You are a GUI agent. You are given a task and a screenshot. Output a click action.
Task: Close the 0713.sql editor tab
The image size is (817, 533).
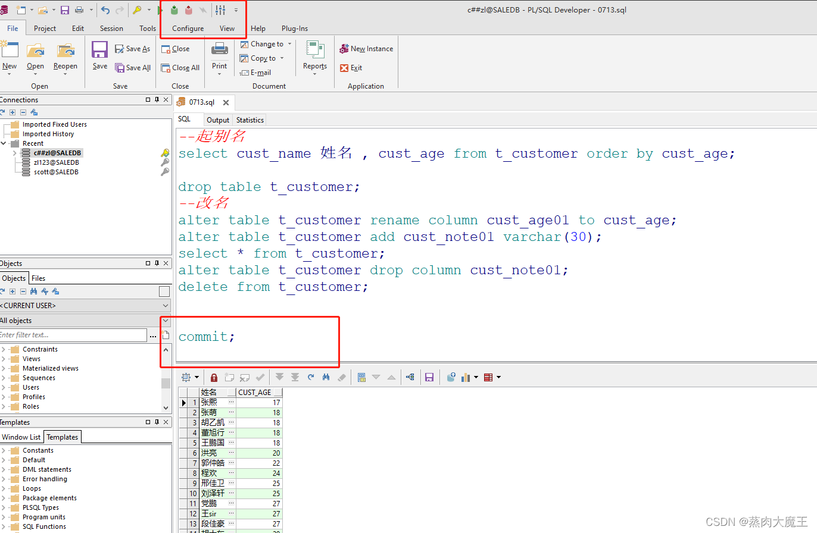(226, 102)
